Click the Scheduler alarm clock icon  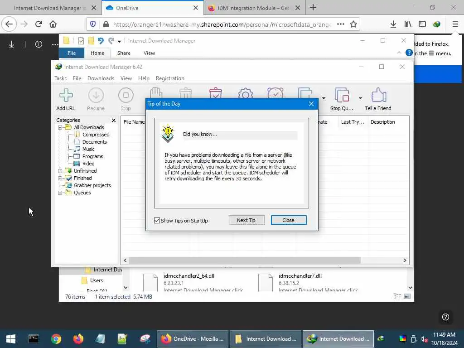275,93
